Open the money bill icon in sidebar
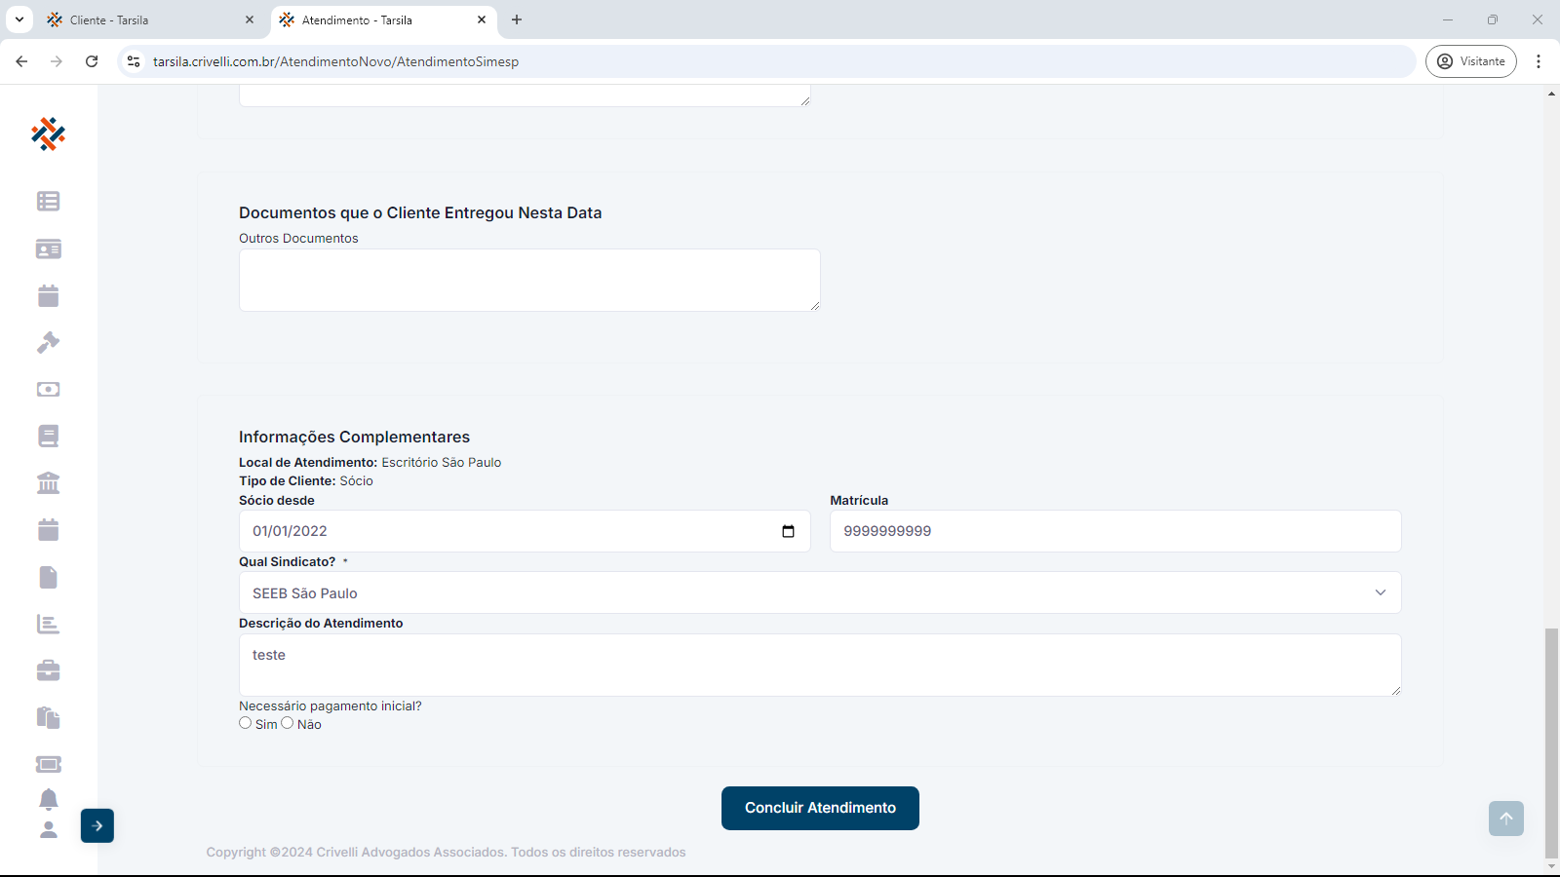Image resolution: width=1560 pixels, height=877 pixels. pos(48,390)
